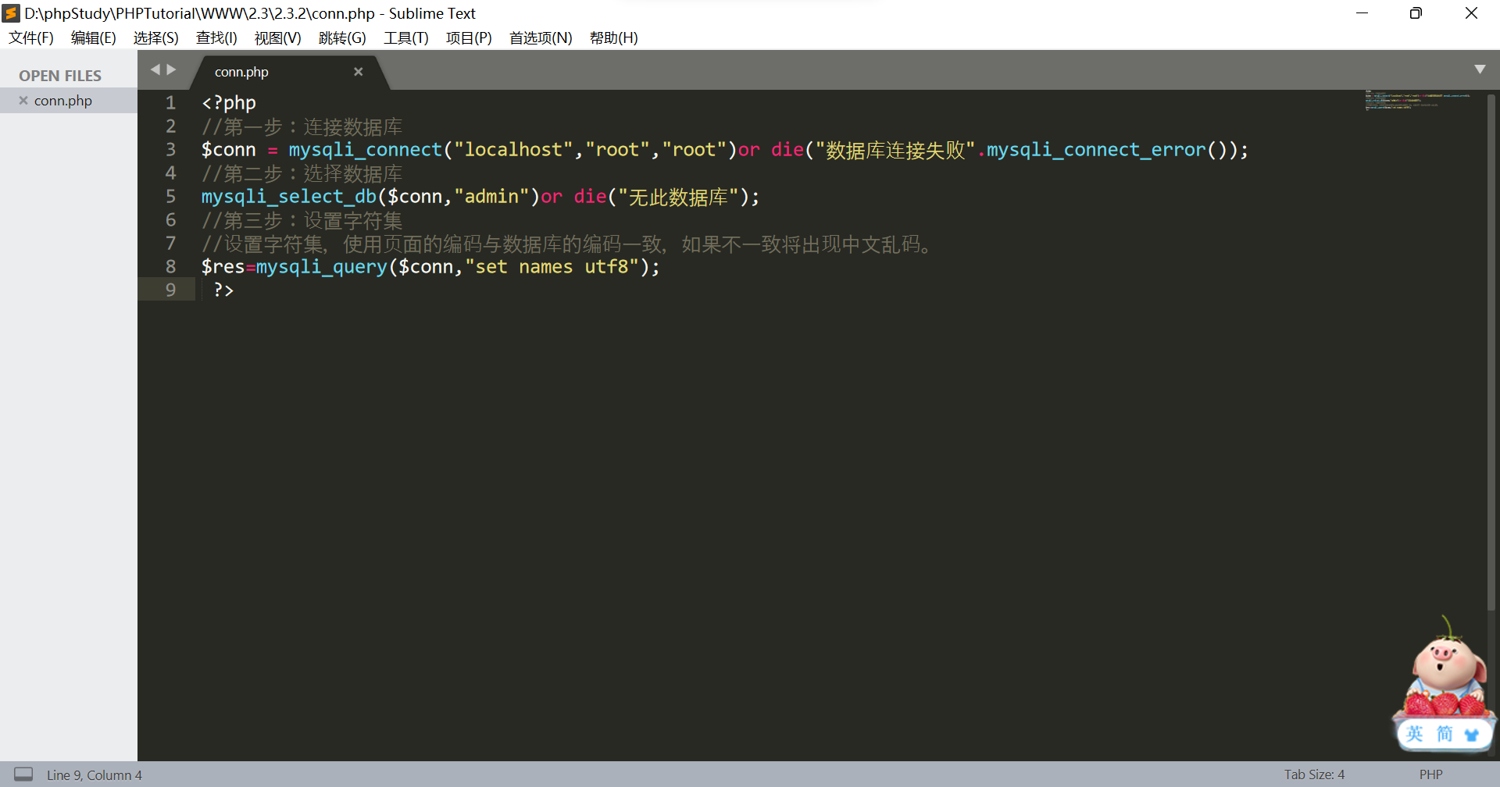Open the 帮助(H) menu
The height and width of the screenshot is (787, 1500).
(613, 37)
